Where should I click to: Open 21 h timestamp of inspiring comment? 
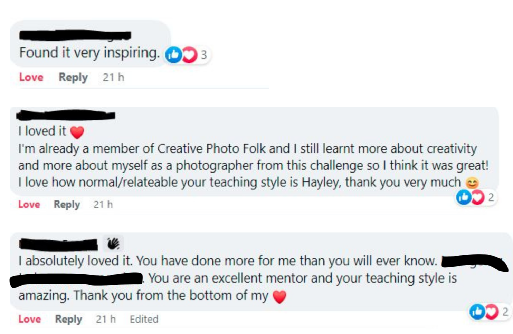[113, 77]
